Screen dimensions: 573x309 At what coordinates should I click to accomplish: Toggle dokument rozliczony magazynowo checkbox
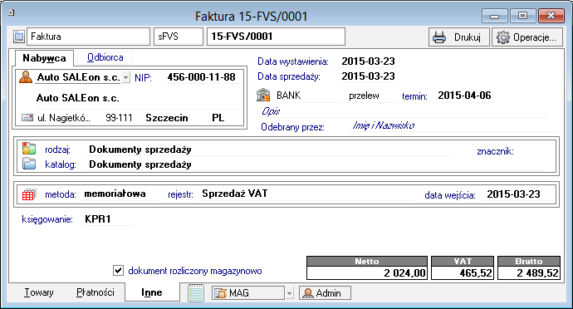(x=118, y=271)
